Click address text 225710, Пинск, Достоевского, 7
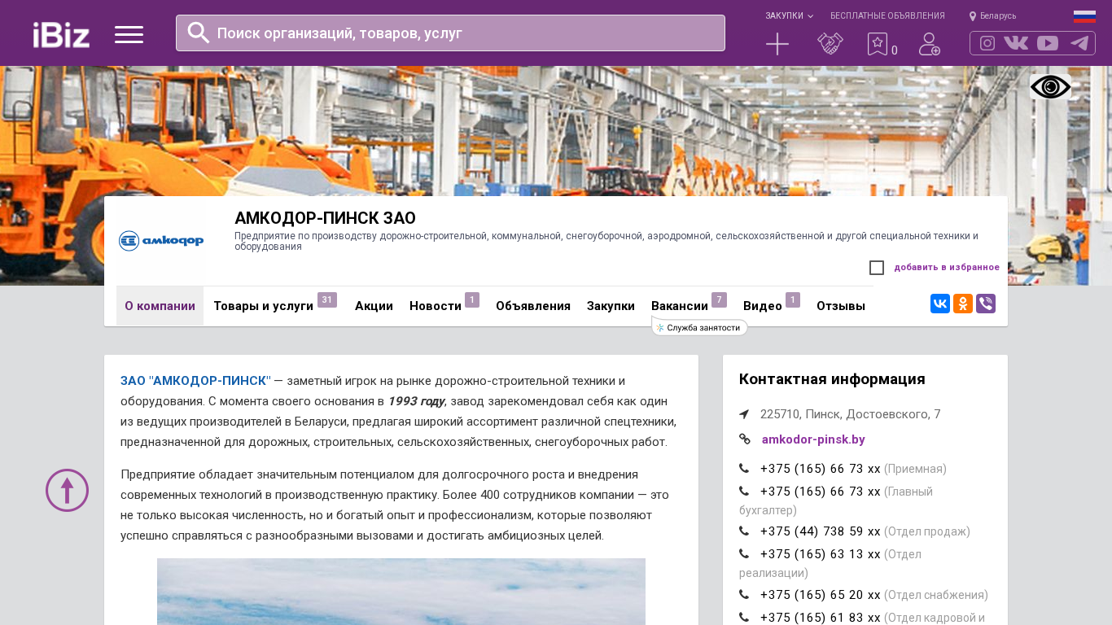1112x625 pixels. click(851, 414)
